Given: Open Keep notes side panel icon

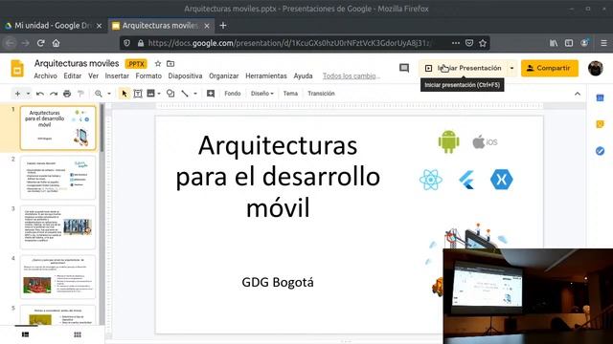Looking at the screenshot, I should point(601,124).
